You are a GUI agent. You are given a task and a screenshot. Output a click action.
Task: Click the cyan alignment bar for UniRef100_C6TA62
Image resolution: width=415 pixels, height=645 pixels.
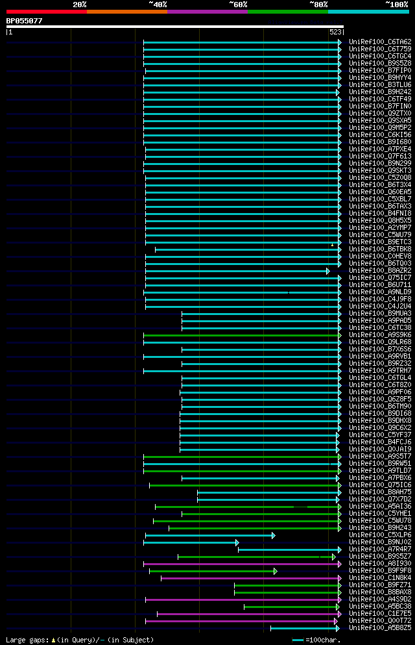pyautogui.click(x=242, y=42)
